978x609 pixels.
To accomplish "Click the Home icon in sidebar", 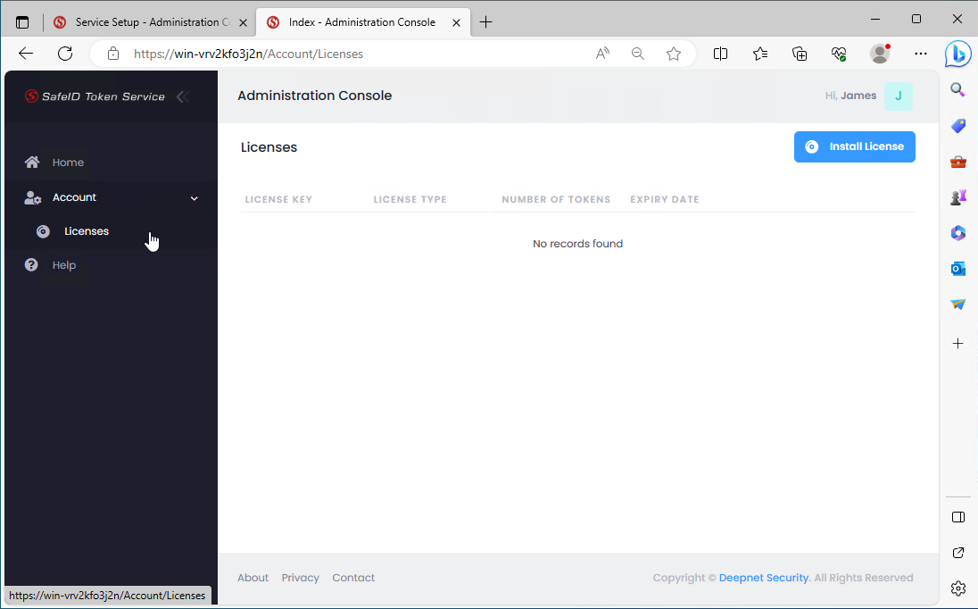I will (32, 163).
